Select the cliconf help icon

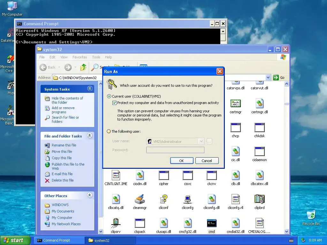[x=164, y=199]
